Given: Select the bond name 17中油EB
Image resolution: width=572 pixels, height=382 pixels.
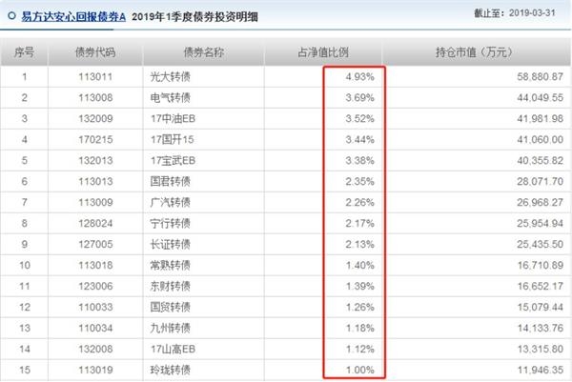Looking at the screenshot, I should [x=173, y=119].
